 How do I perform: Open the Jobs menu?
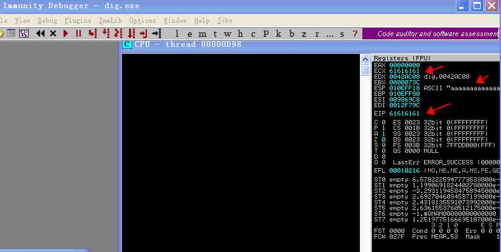click(x=224, y=20)
